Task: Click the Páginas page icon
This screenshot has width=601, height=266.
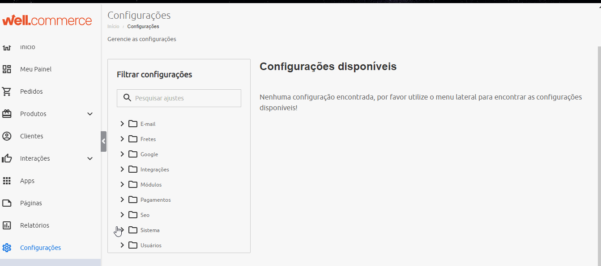Action: (7, 203)
